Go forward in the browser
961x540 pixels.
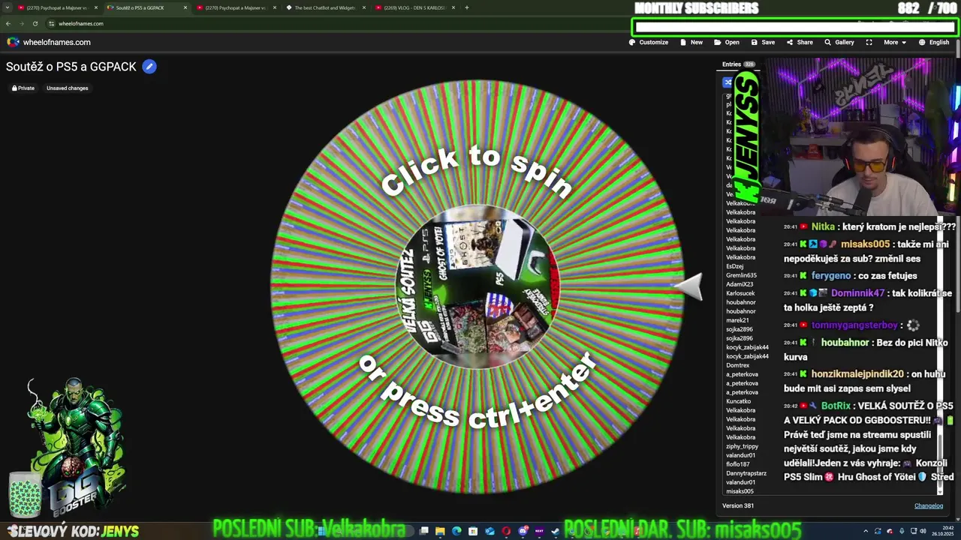point(21,23)
